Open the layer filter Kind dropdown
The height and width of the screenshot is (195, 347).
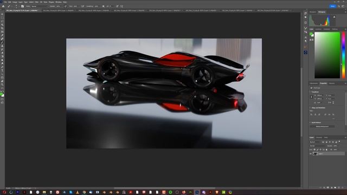click(x=315, y=142)
